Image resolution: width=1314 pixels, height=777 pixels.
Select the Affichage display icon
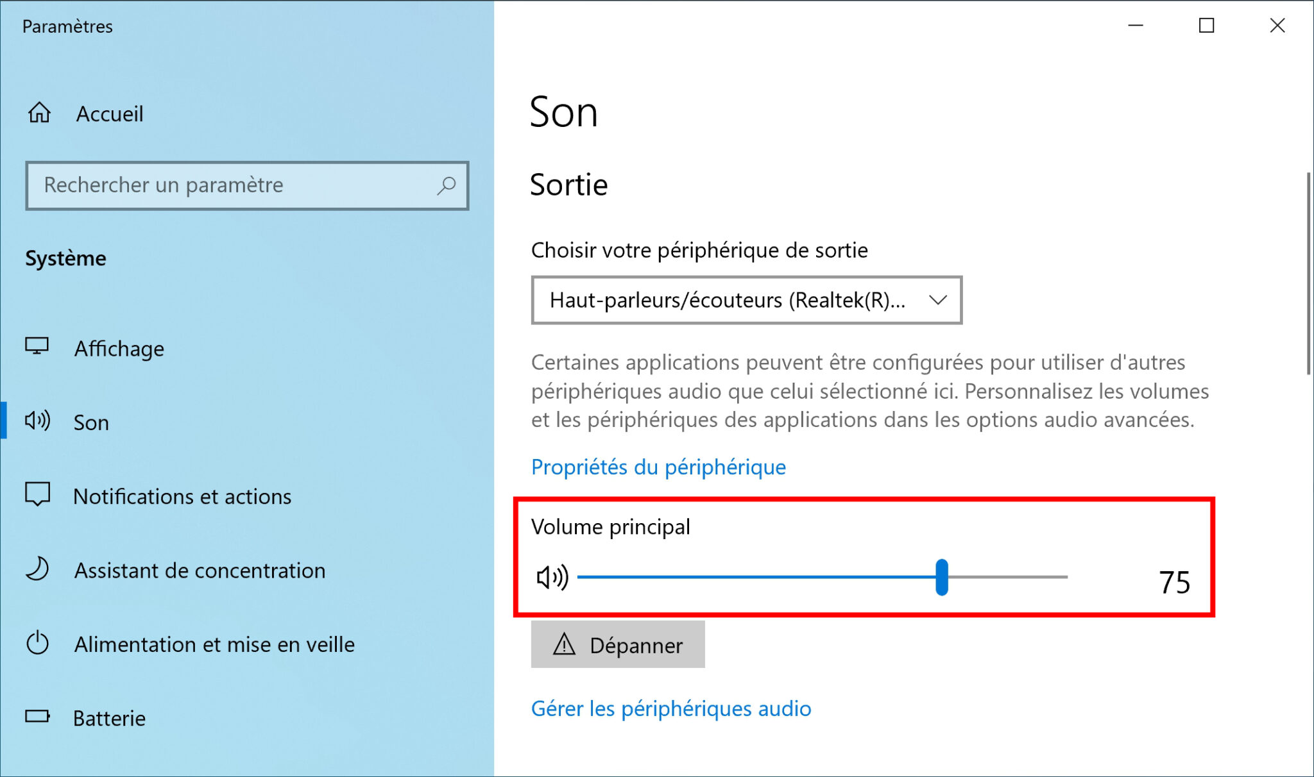[x=40, y=348]
